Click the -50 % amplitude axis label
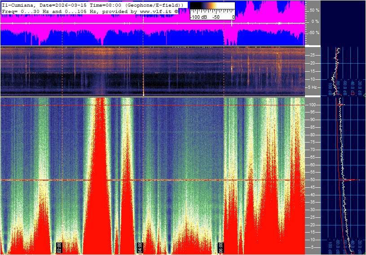 coord(313,33)
